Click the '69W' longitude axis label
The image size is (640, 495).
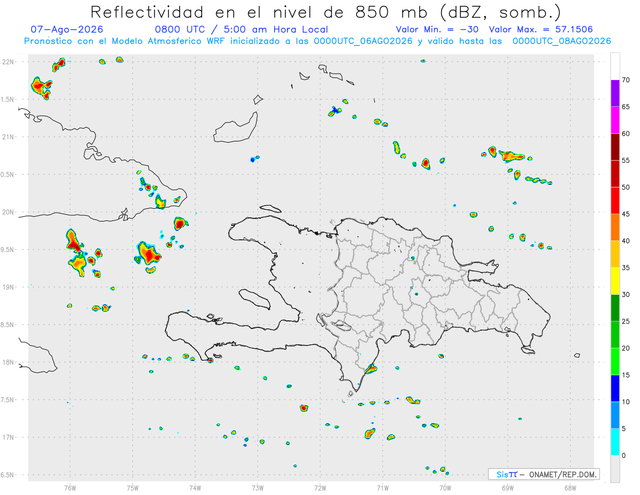508,488
